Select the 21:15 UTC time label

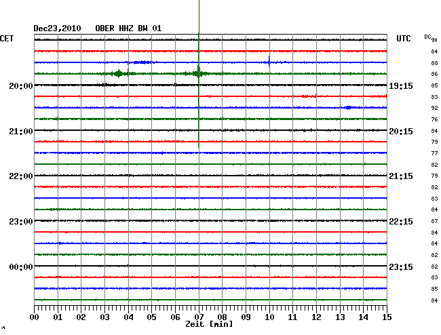[401, 176]
